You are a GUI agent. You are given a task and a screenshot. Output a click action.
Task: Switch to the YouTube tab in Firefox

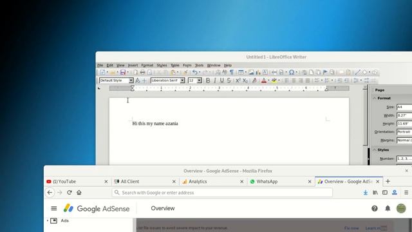77,182
